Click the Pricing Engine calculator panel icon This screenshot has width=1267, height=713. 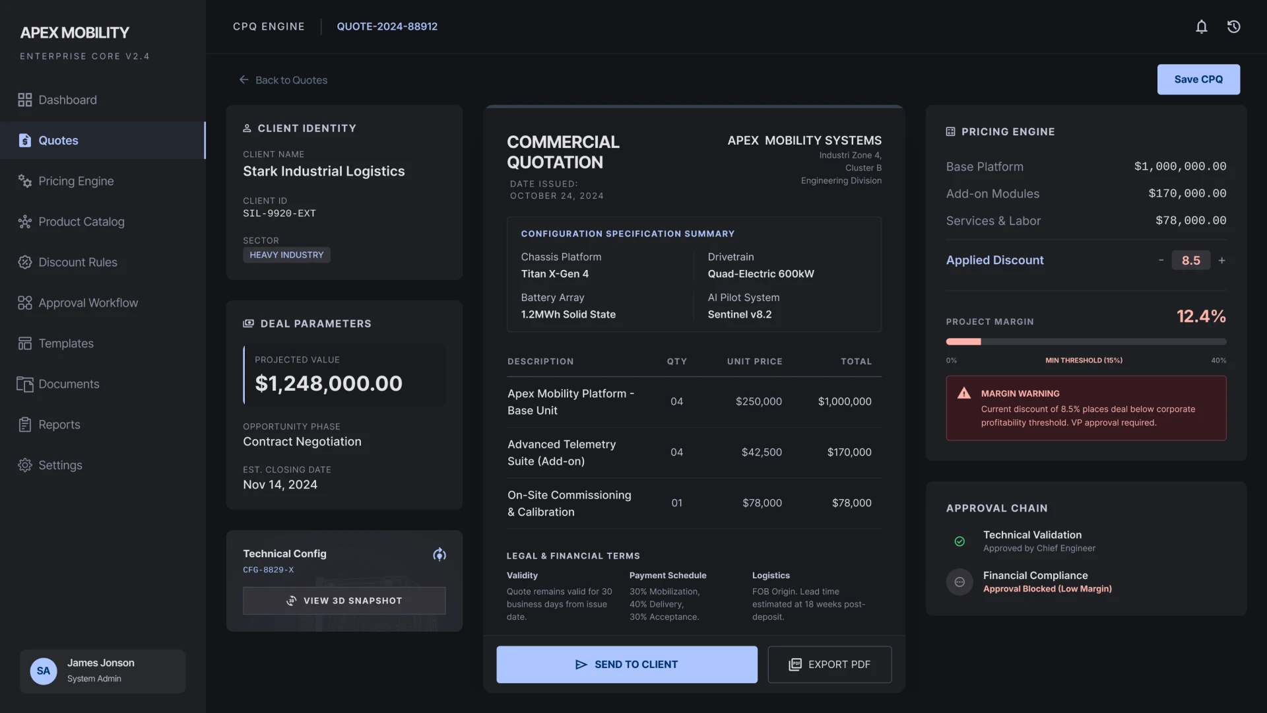click(950, 132)
